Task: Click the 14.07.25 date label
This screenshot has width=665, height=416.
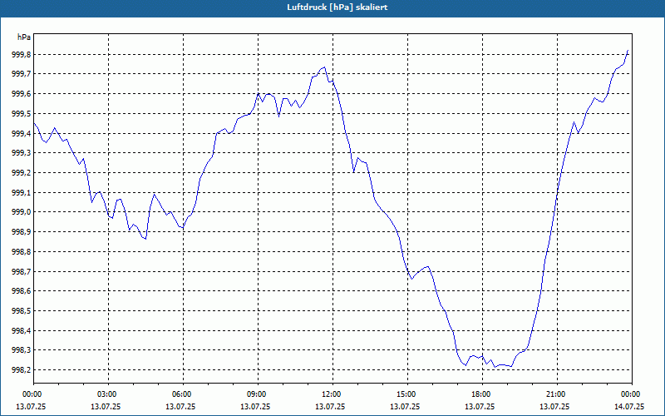Action: click(629, 407)
